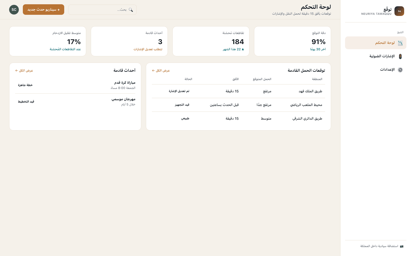The height and width of the screenshot is (256, 411).
Task: Click the الحالة column header
Action: coord(188,79)
